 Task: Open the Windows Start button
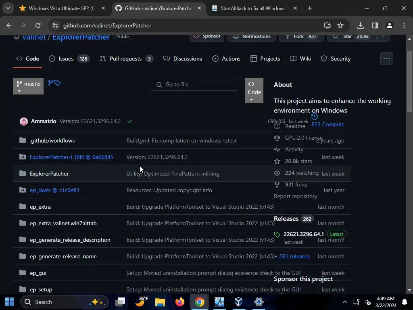[10, 302]
